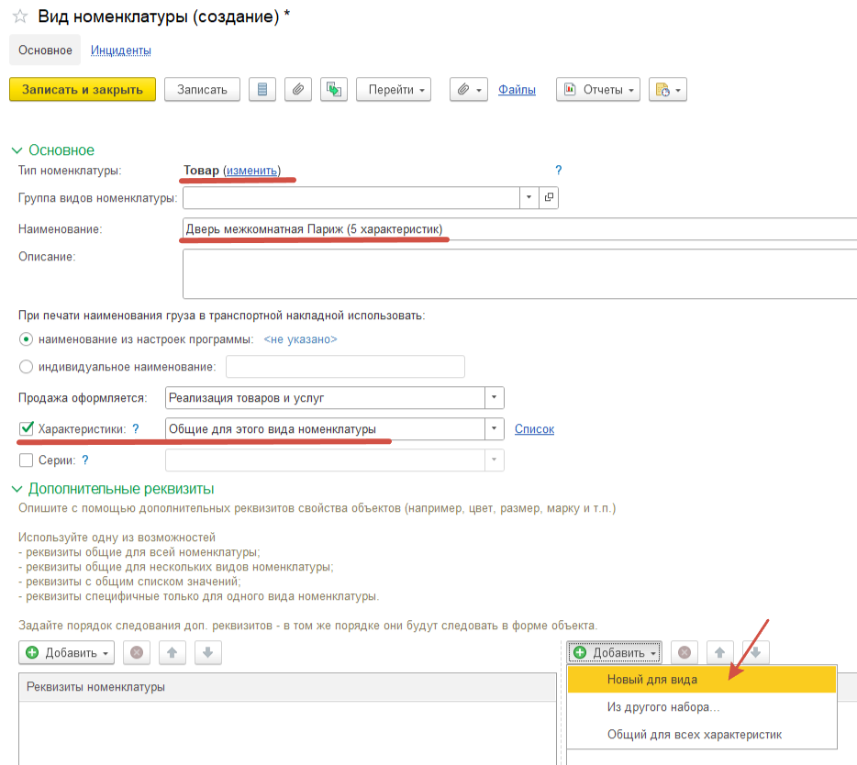Select наименование из настроек программы radio
The height and width of the screenshot is (765, 857).
[26, 339]
